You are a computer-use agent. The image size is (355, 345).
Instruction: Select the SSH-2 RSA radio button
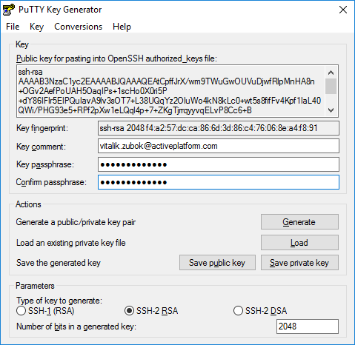click(129, 311)
